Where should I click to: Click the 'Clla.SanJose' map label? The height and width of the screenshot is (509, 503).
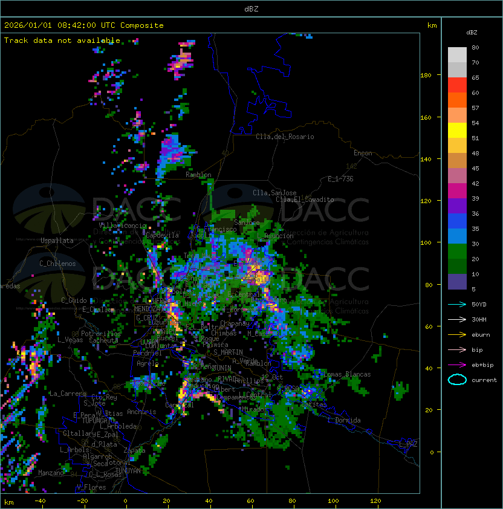tap(274, 193)
